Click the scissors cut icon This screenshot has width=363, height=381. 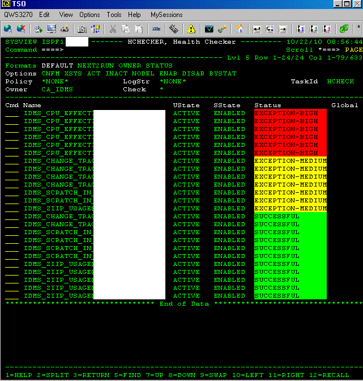[113, 28]
